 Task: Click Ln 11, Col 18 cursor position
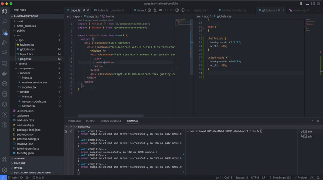tap(224, 177)
